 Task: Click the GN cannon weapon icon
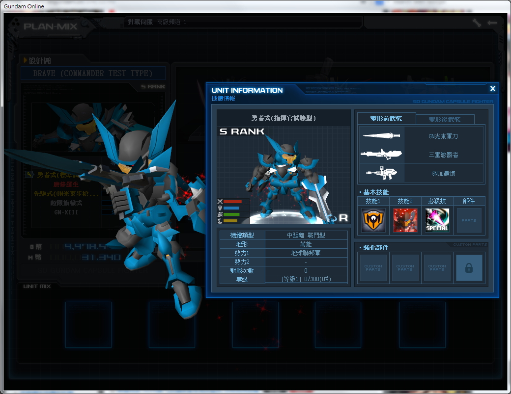[x=381, y=173]
